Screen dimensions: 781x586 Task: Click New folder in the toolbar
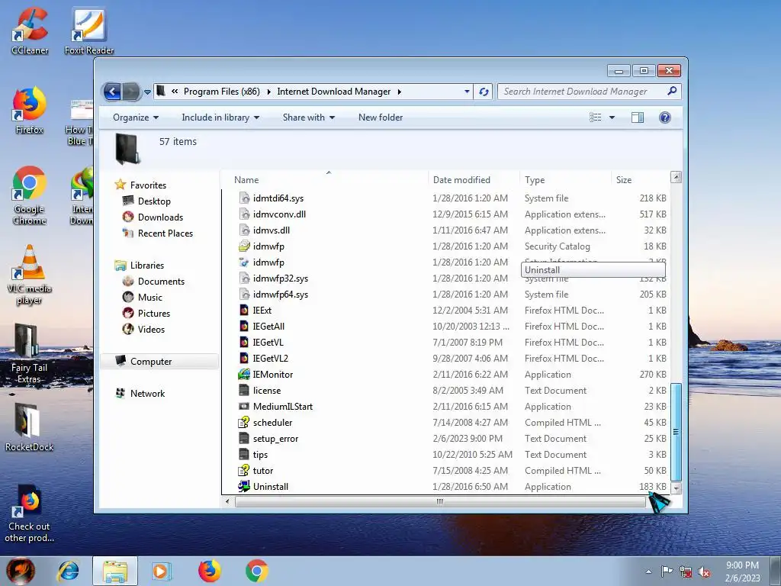click(x=380, y=118)
